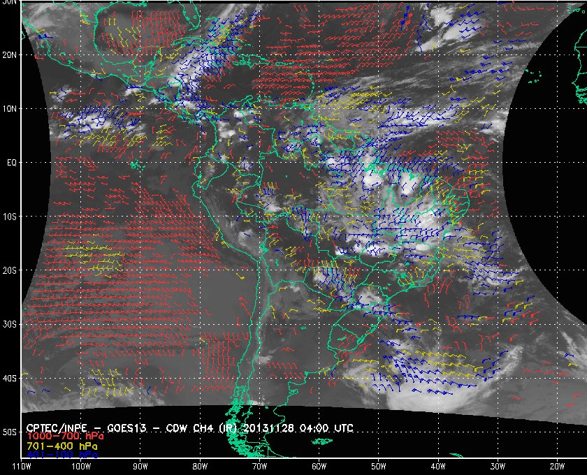The width and height of the screenshot is (587, 475).
Task: Click the 90W longitude label
Action: tap(140, 467)
